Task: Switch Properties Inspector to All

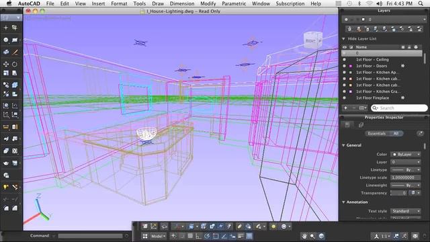Action: [396, 133]
